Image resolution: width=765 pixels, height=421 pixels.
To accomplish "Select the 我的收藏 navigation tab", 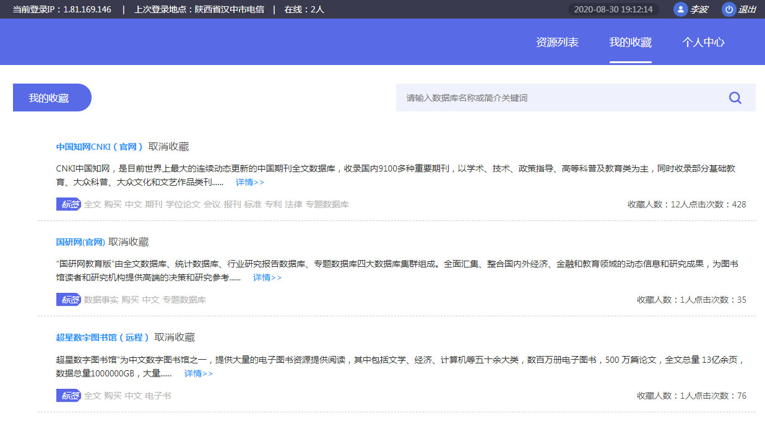I will tap(630, 42).
